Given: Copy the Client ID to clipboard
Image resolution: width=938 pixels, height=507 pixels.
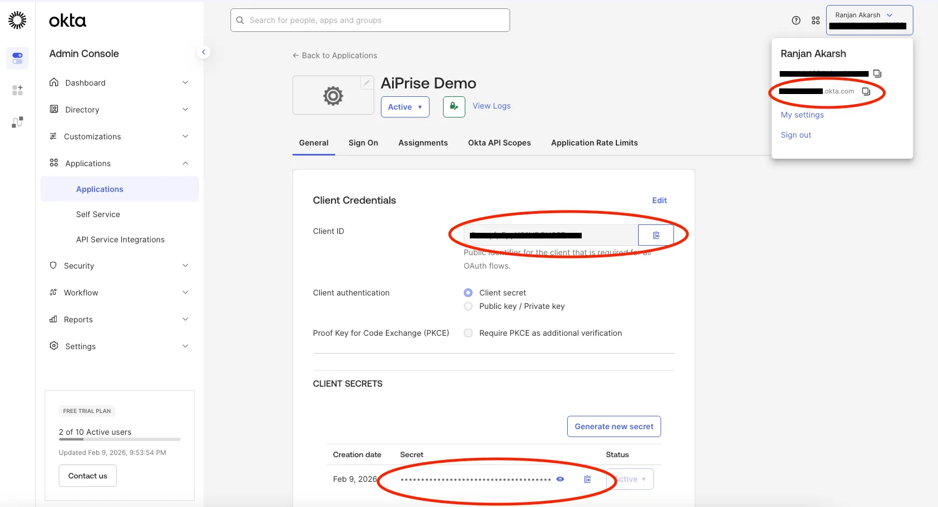Looking at the screenshot, I should coord(656,235).
